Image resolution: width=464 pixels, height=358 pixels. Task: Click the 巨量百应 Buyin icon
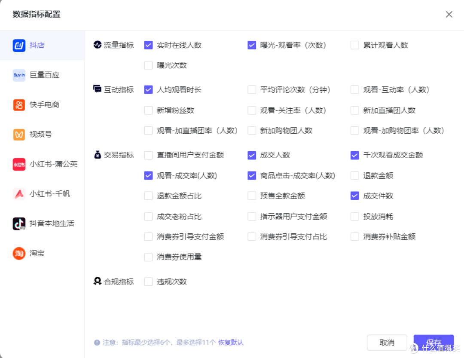(19, 75)
